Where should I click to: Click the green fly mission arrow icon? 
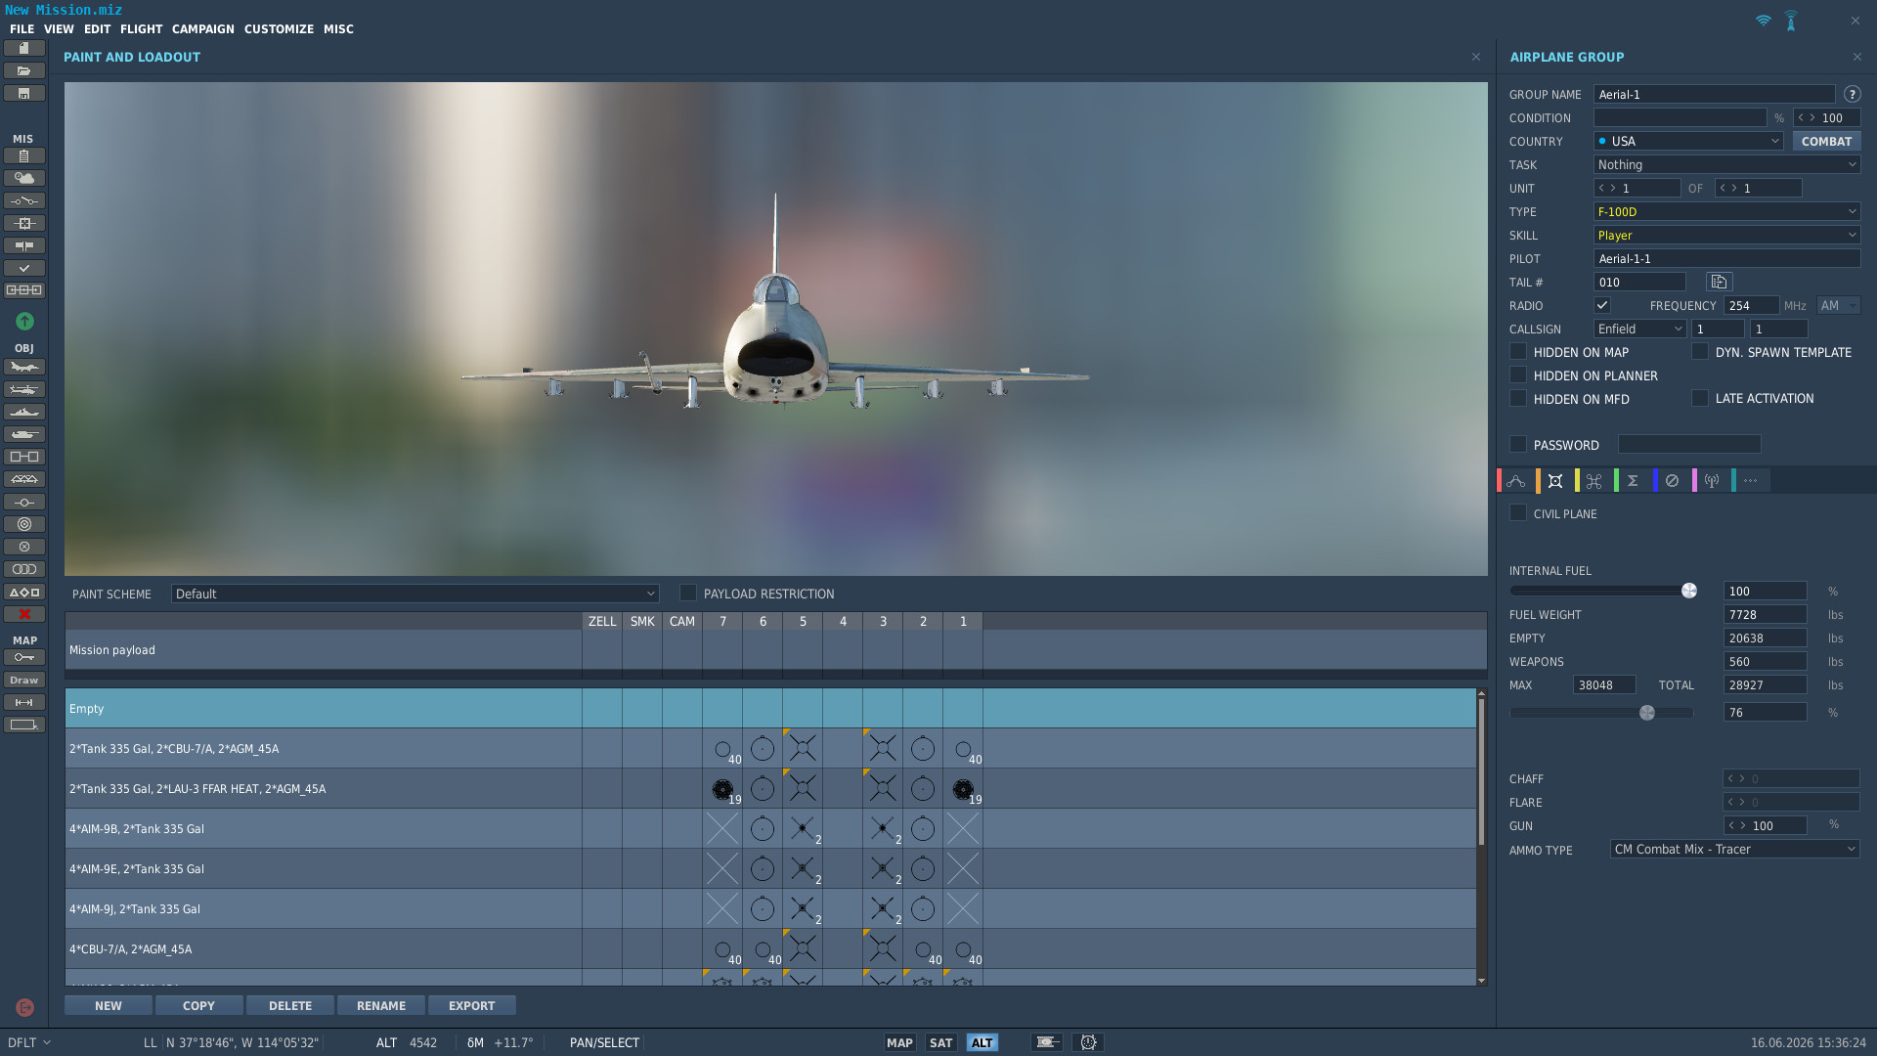[x=24, y=321]
